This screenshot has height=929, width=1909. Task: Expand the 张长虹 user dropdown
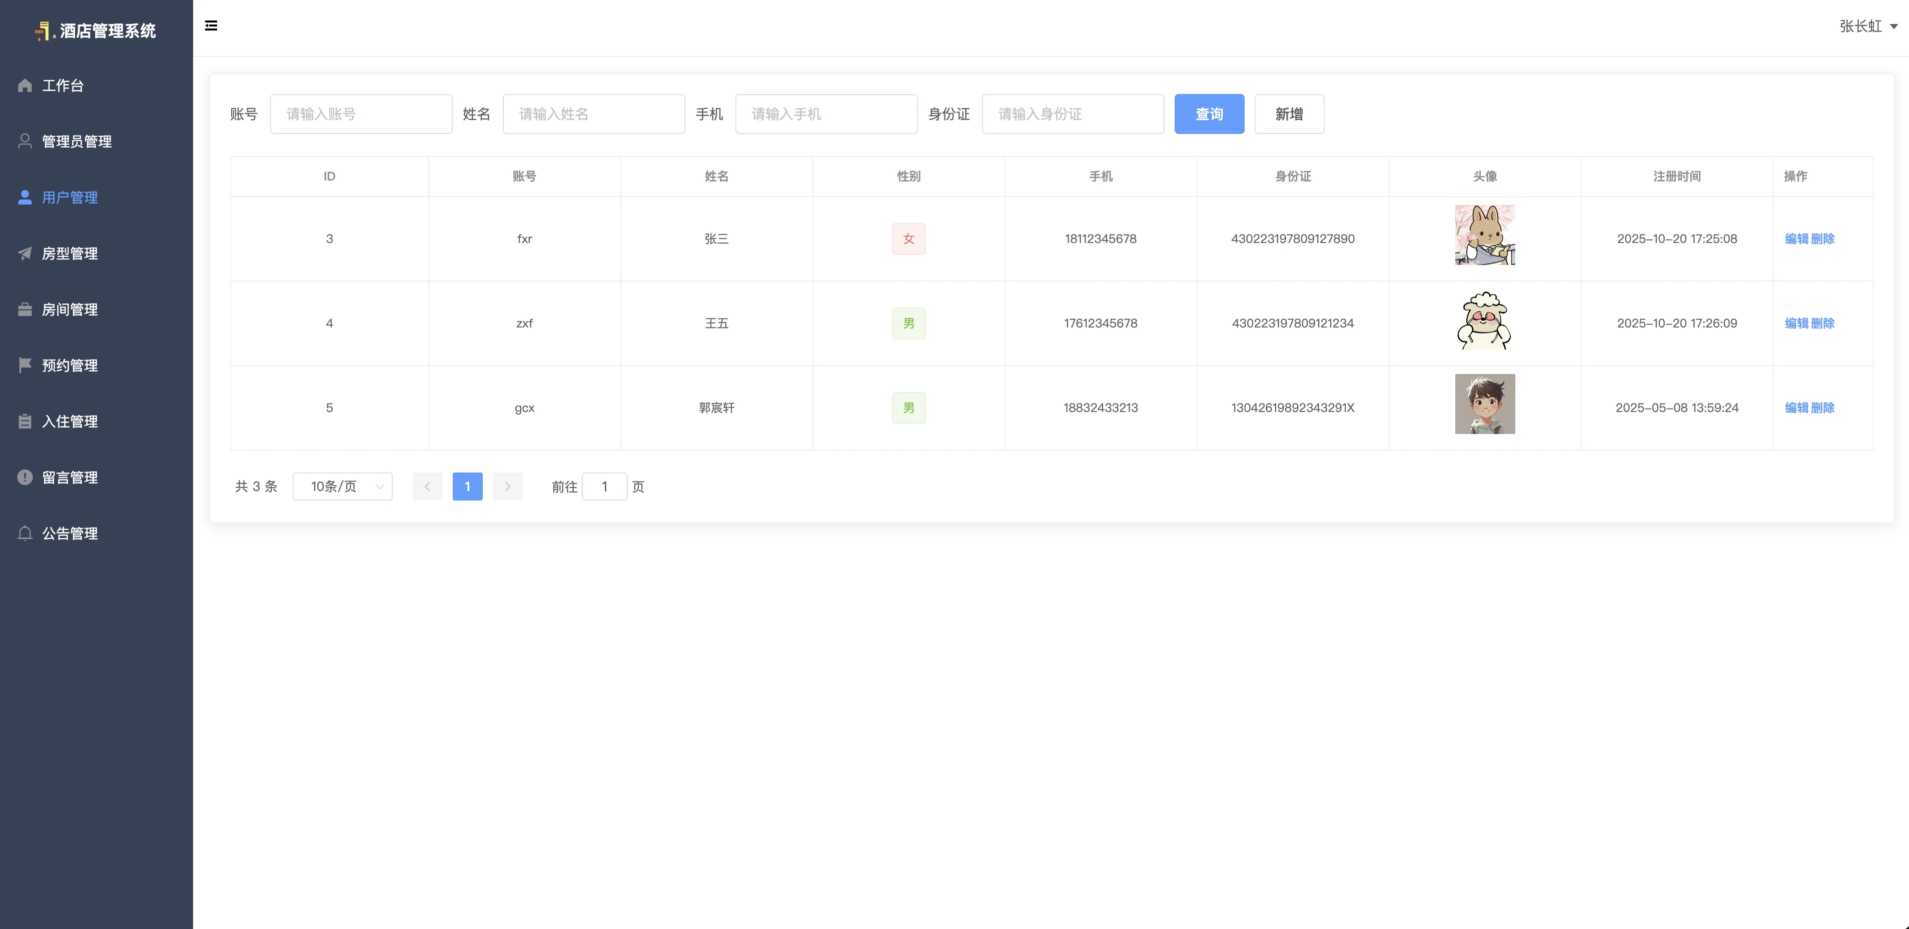[1867, 26]
